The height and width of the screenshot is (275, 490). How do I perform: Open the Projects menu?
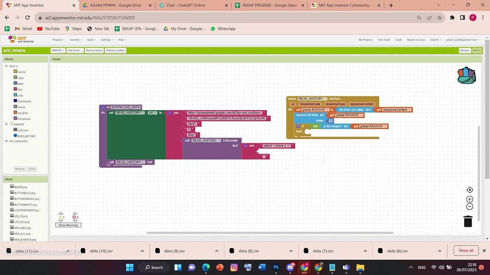(x=57, y=40)
